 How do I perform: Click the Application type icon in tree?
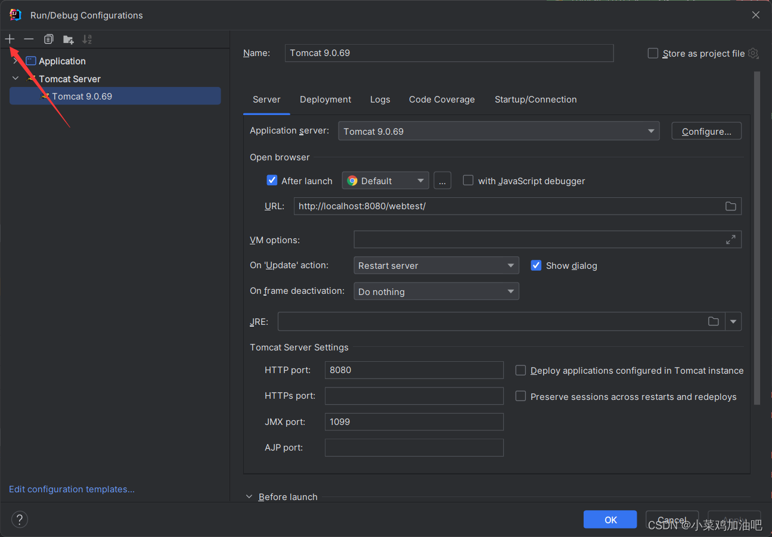(31, 61)
